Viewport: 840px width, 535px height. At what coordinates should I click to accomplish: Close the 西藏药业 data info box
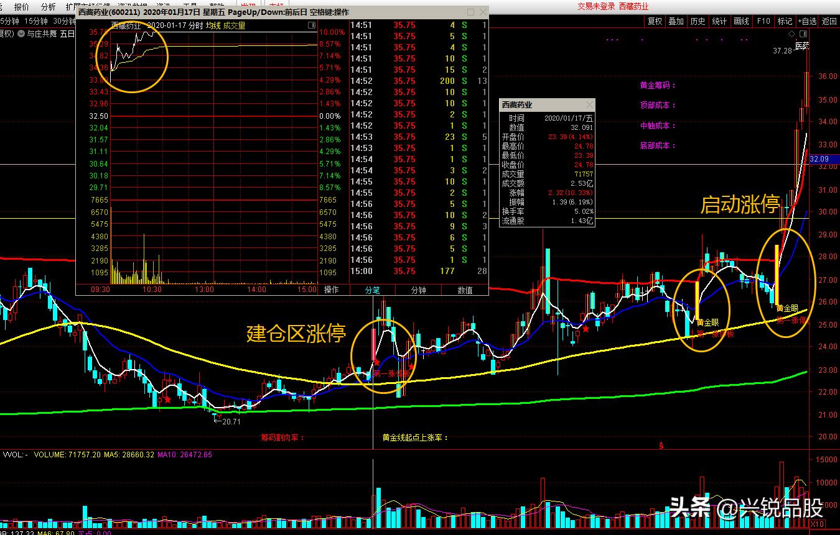[x=589, y=105]
